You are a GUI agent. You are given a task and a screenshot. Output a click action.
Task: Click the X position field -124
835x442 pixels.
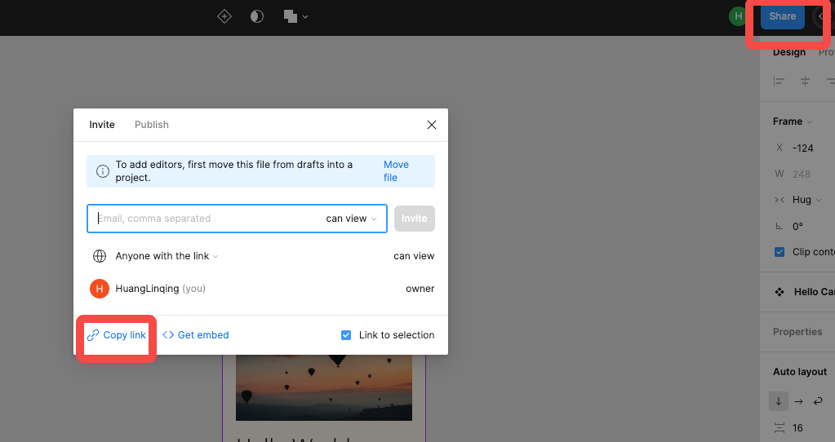pyautogui.click(x=803, y=148)
